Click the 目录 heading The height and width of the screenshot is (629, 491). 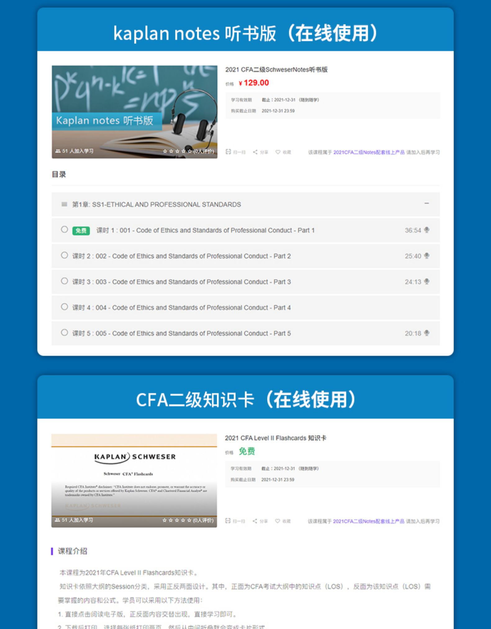click(59, 174)
